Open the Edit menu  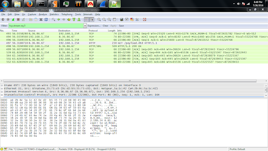pos(10,14)
